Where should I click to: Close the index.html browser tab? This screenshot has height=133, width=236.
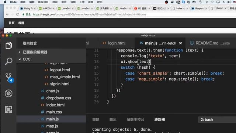(187, 8)
